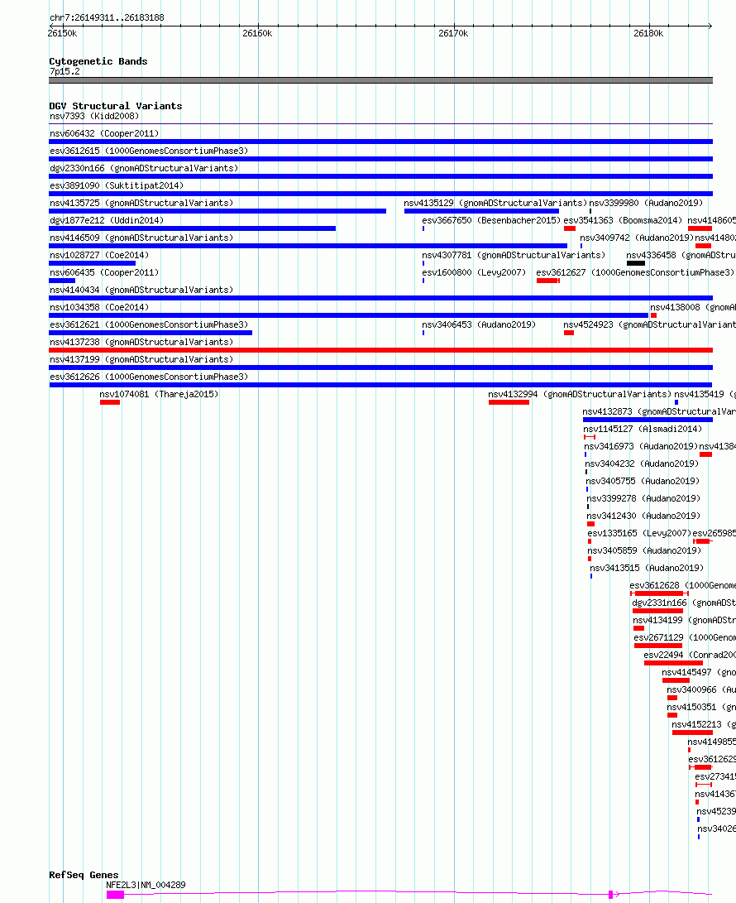Open the nsv3400966 variant label
The width and height of the screenshot is (736, 903).
point(701,689)
